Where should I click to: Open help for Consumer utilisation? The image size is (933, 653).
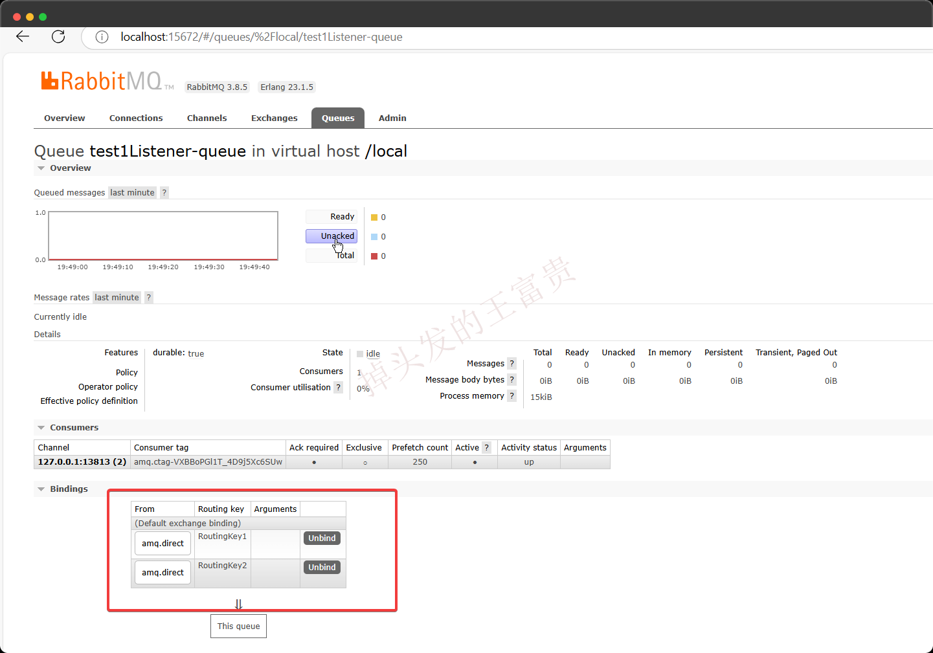click(338, 387)
